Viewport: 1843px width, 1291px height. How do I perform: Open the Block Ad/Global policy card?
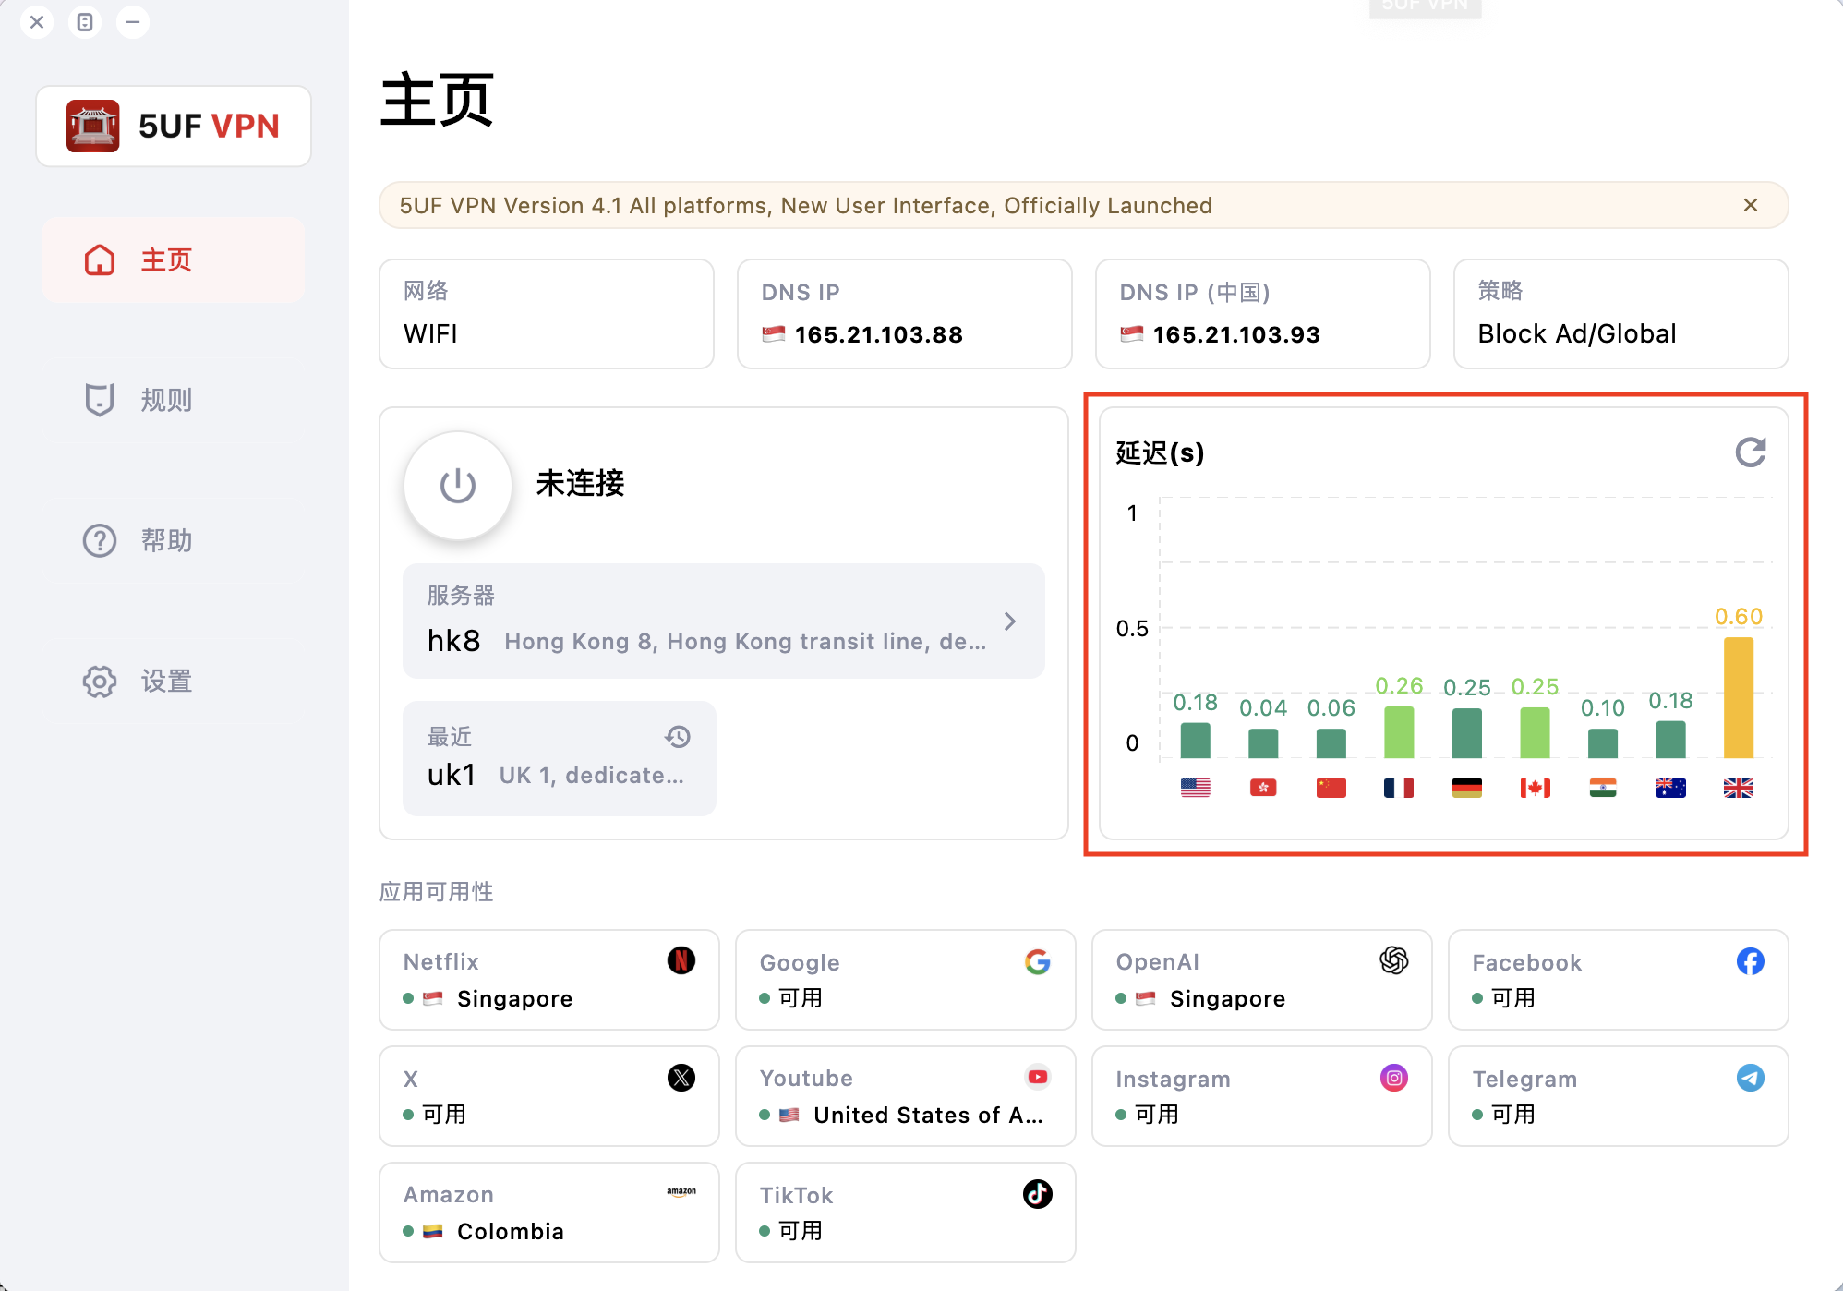pos(1620,314)
